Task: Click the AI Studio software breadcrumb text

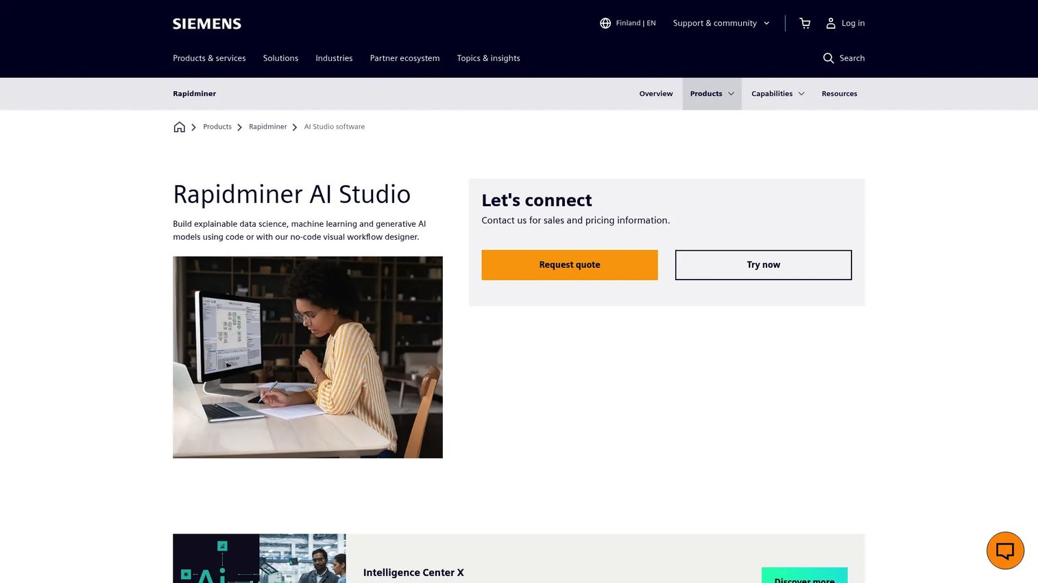Action: coord(335,127)
